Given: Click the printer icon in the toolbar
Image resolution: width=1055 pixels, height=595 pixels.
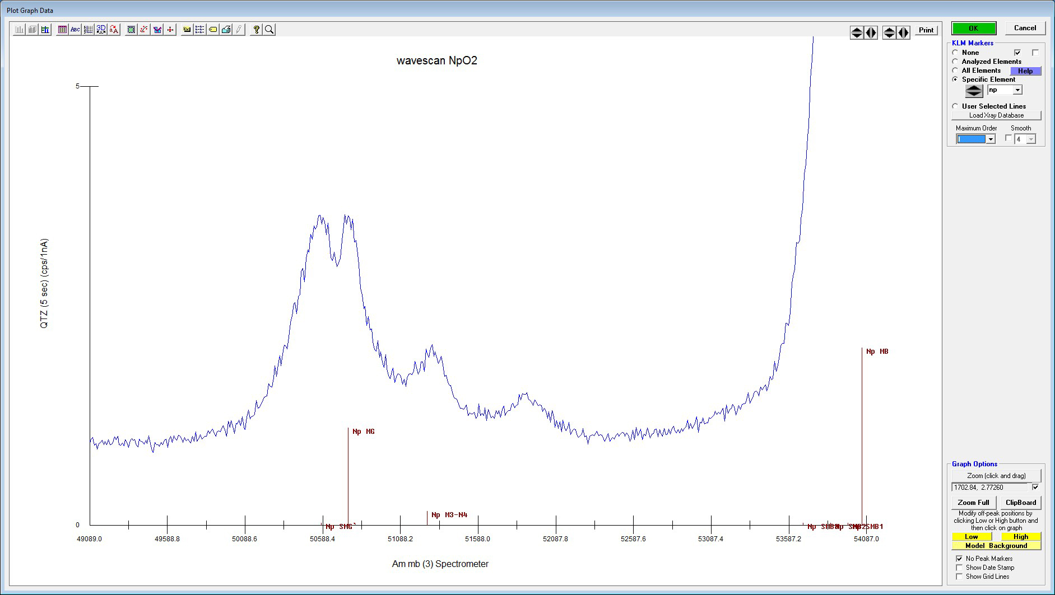Looking at the screenshot, I should point(226,30).
